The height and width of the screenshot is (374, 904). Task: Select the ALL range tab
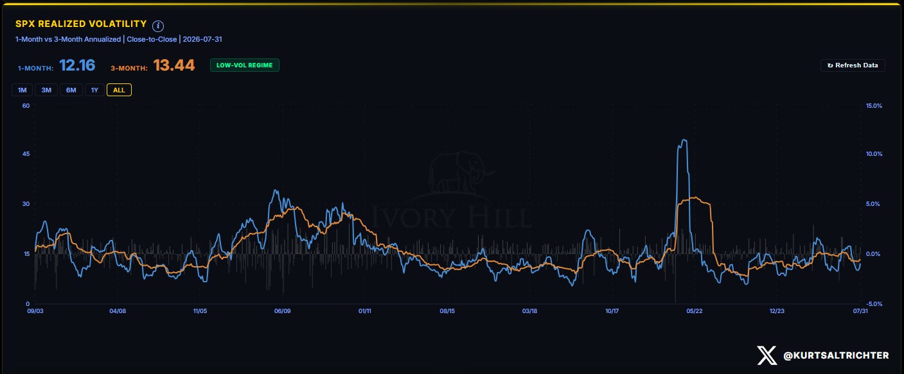(x=119, y=90)
